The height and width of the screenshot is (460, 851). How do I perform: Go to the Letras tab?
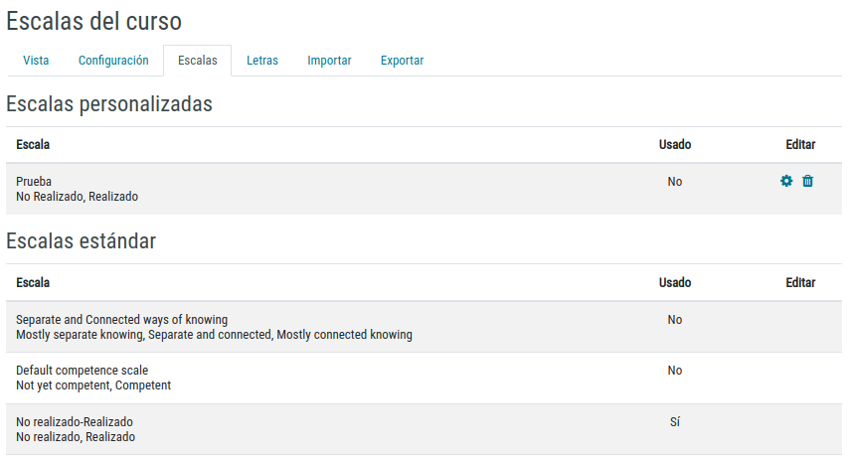[262, 61]
